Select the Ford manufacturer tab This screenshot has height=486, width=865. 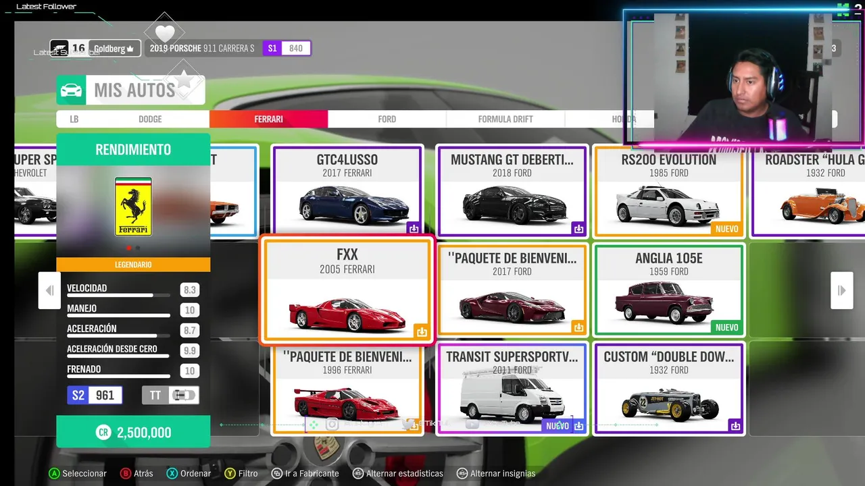pos(387,119)
